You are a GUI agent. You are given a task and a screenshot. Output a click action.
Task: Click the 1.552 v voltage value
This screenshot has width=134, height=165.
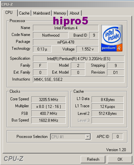[88, 49]
